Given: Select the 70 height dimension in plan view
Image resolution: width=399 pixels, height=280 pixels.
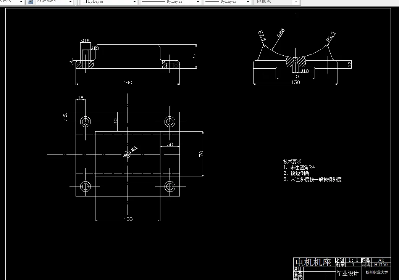Looking at the screenshot, I should pos(201,154).
